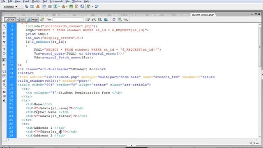Toggle Highlight Invalid Code icon
Viewport: 263px width, 148px height.
point(4,65)
